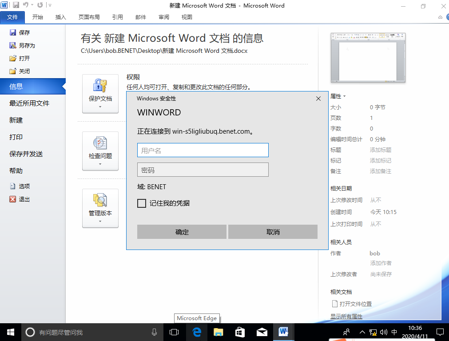Screen dimensions: 449x341
Task: Switch to the 审阅 ribbon tab
Action: [x=164, y=17]
